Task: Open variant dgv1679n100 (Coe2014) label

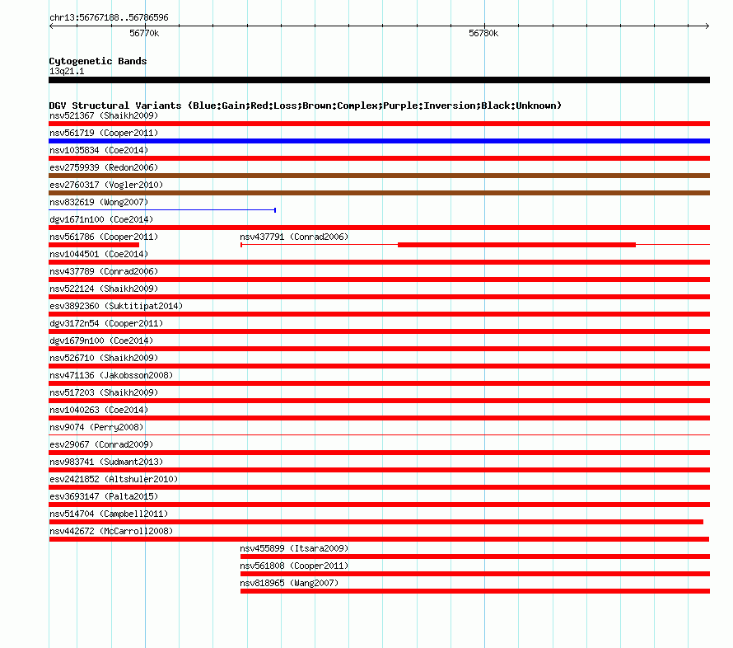Action: coord(101,340)
